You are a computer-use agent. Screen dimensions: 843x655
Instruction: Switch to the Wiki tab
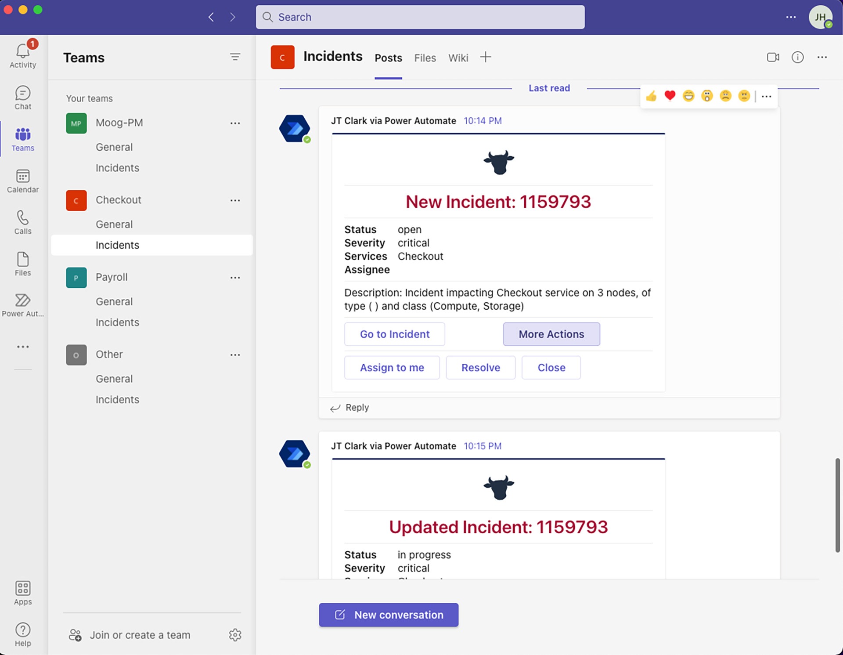pos(458,58)
